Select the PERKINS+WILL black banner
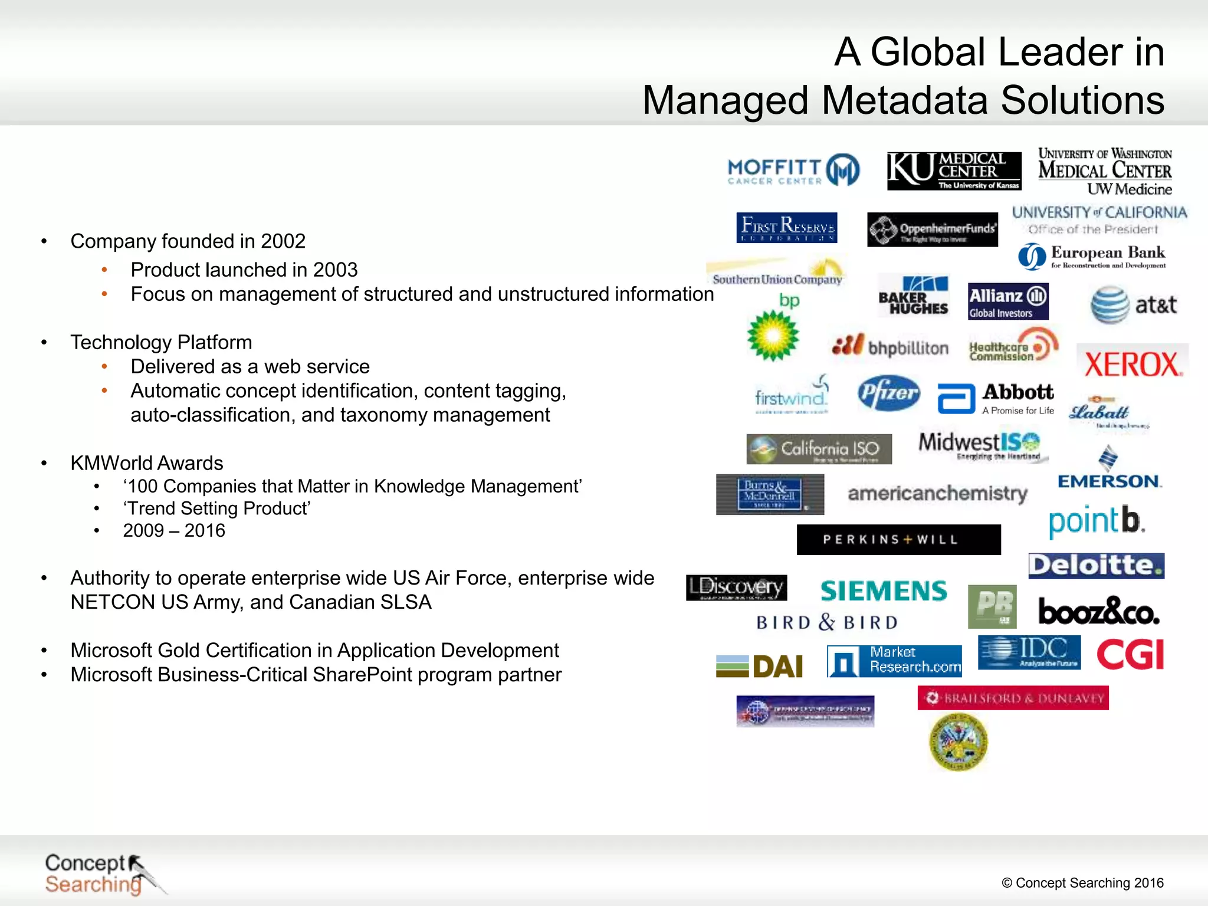The image size is (1208, 906). click(898, 540)
